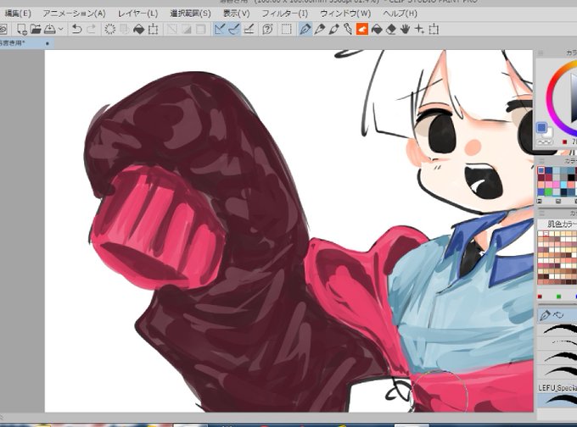Select the Brush tool icon beside Pencil

tap(333, 29)
